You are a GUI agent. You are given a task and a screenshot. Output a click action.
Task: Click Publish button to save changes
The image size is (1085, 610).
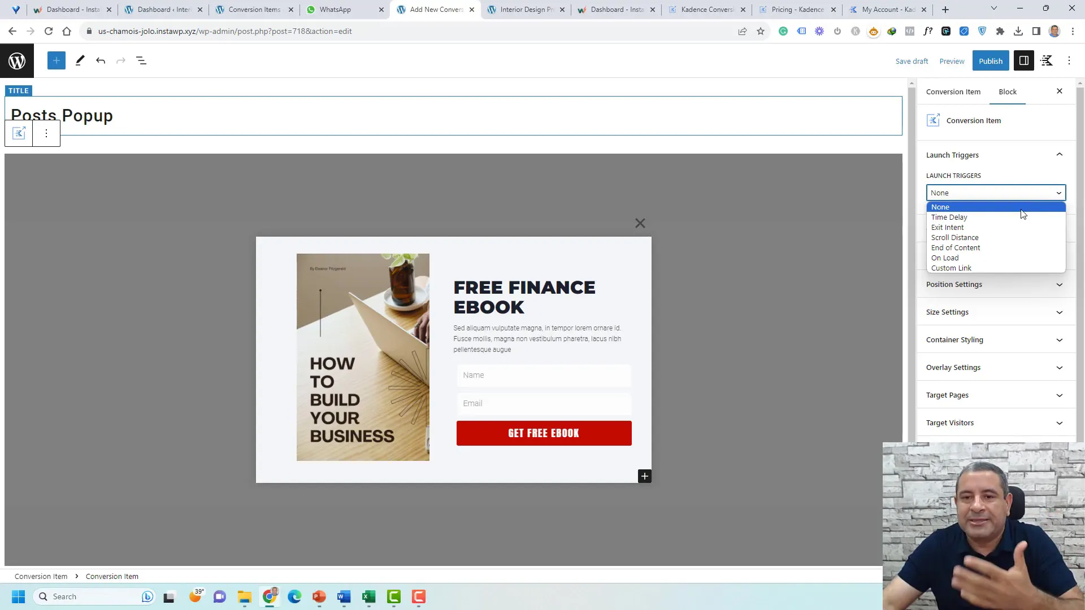992,60
